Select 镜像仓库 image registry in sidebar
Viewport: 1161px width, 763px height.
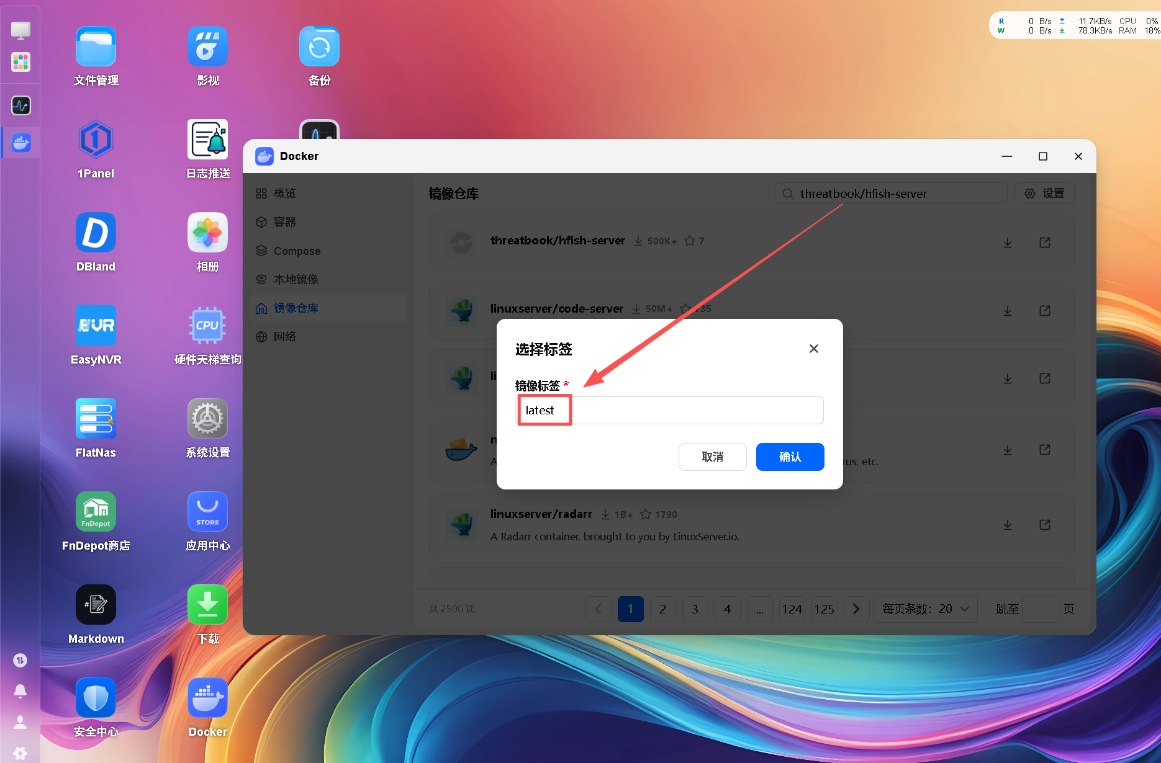[328, 308]
